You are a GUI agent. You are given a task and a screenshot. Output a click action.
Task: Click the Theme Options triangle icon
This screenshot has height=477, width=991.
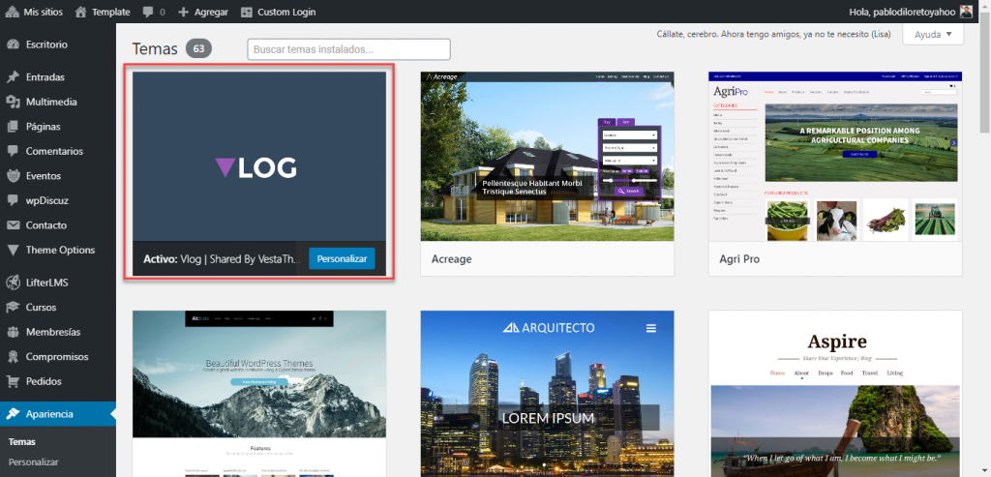pyautogui.click(x=13, y=250)
